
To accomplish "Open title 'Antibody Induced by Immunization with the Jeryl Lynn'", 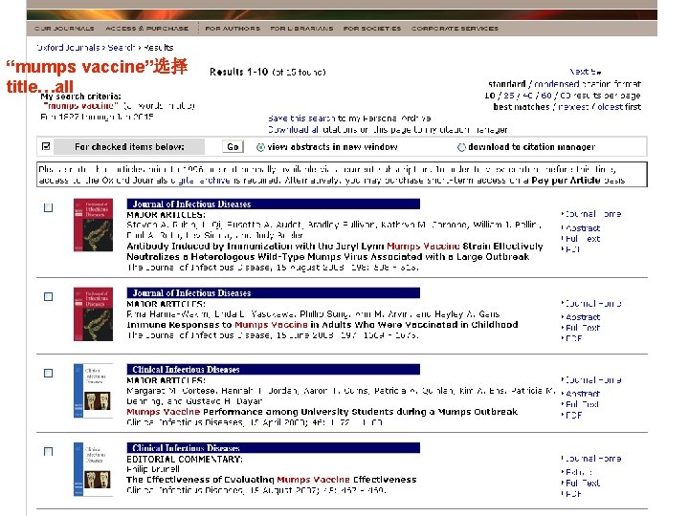I will click(x=334, y=251).
